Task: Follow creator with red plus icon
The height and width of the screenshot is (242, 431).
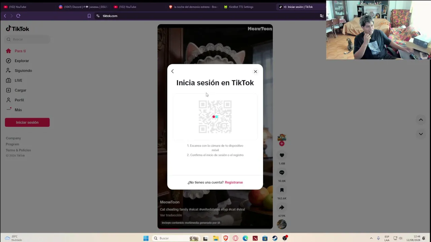Action: pos(282,144)
